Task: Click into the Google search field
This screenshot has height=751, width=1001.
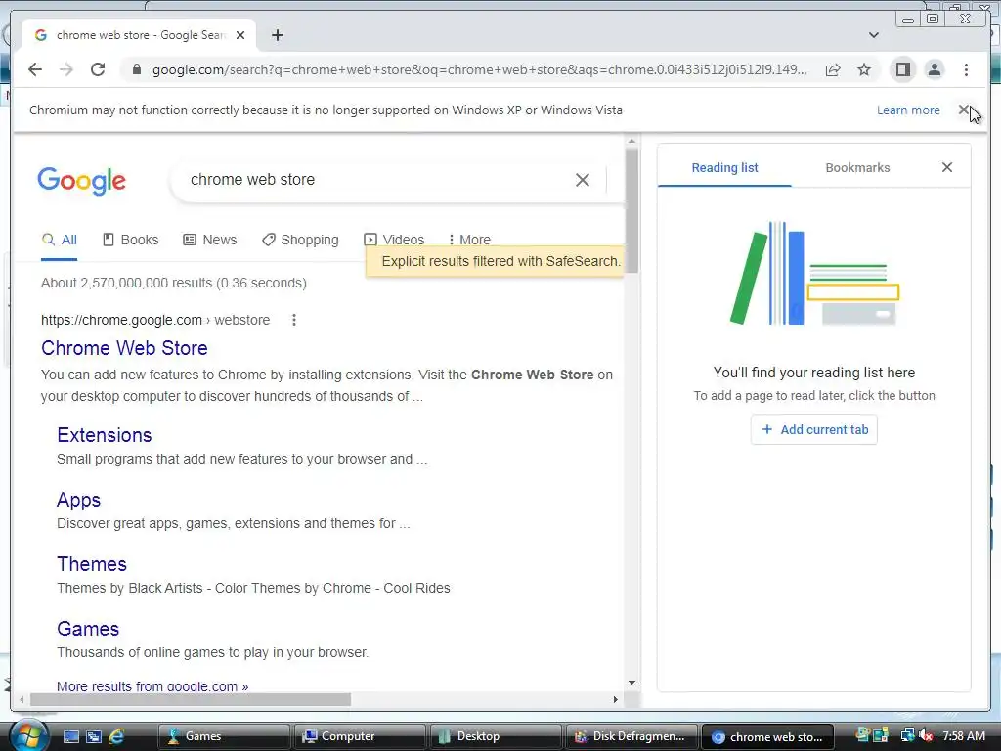Action: click(x=376, y=180)
